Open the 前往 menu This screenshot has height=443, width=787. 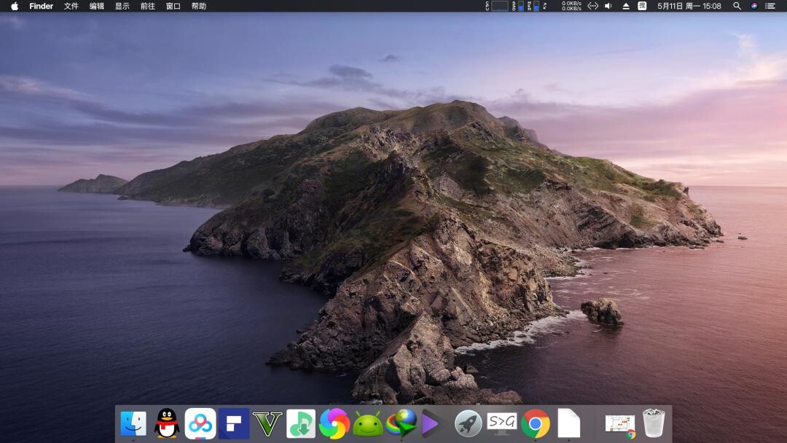coord(148,6)
